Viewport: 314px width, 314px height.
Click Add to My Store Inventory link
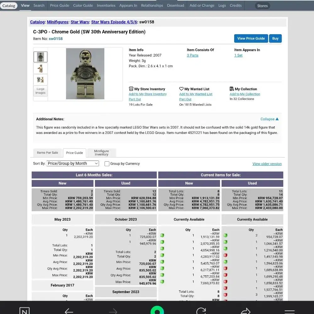point(148,94)
